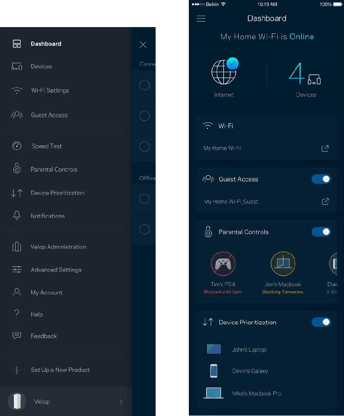Open Advanced Settings menu entry
The width and height of the screenshot is (344, 416).
coord(56,270)
